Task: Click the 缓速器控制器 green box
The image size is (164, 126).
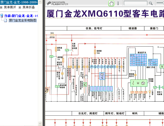Action: tap(139, 83)
